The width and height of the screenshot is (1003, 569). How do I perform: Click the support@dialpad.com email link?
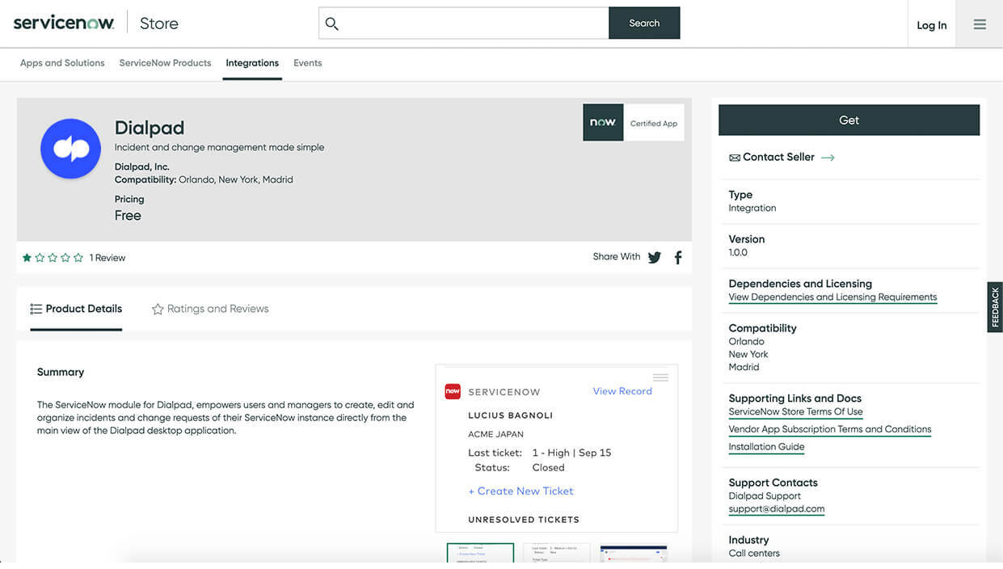[777, 509]
